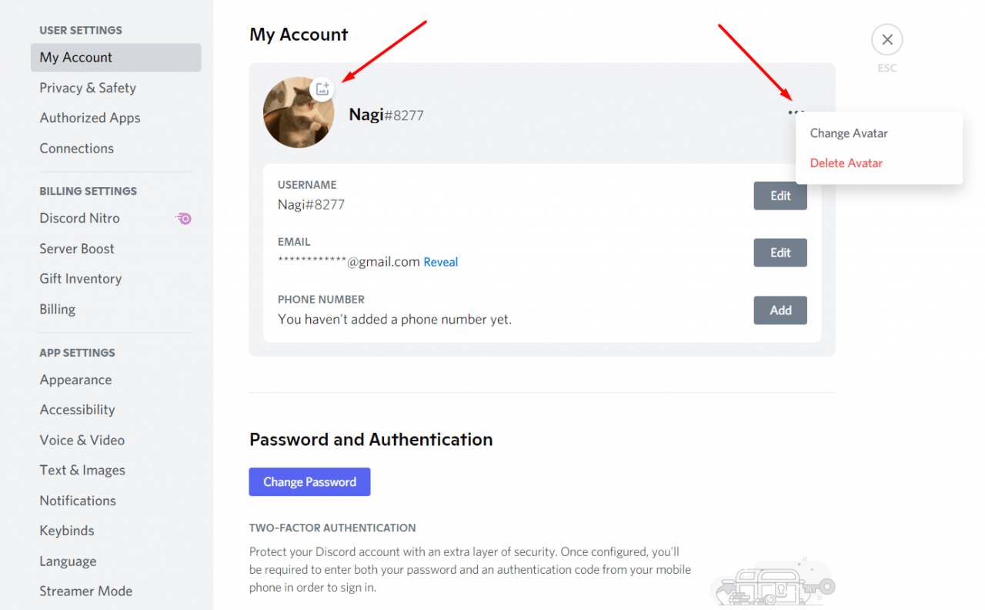The width and height of the screenshot is (985, 610).
Task: Add a phone number
Action: coord(780,310)
